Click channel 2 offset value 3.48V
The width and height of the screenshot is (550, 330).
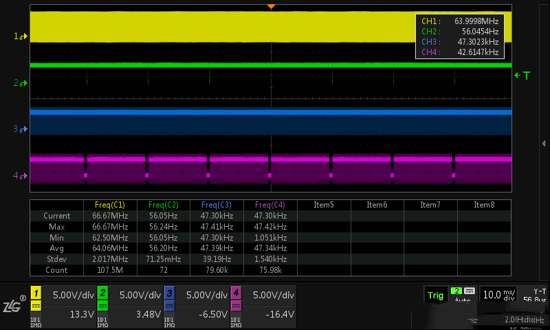point(148,314)
